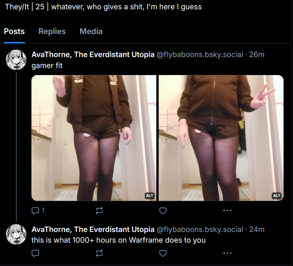Repost the Warframe hours post
This screenshot has height=266, width=293.
[x=99, y=253]
